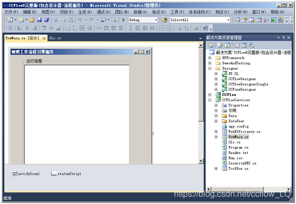Select FrmEfficiency.cs file
Viewport: 296px width, 204px height.
tap(244, 131)
